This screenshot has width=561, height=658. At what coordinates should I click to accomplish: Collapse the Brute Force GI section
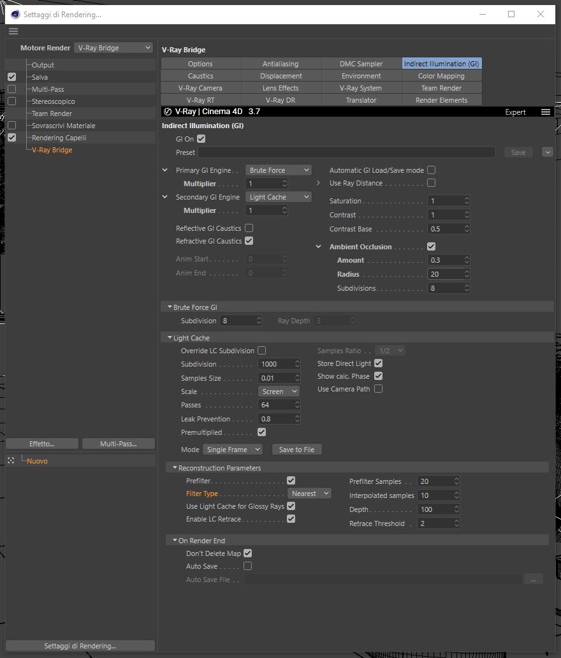[x=170, y=307]
